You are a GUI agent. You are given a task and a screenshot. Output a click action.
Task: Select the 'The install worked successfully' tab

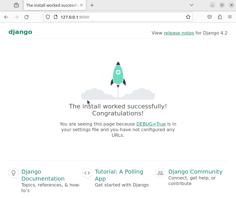pos(55,5)
